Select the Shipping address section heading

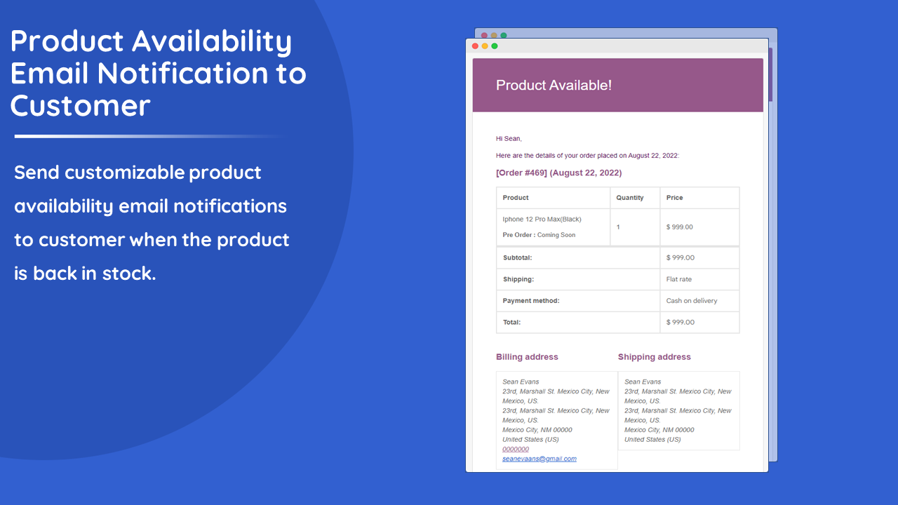(654, 357)
